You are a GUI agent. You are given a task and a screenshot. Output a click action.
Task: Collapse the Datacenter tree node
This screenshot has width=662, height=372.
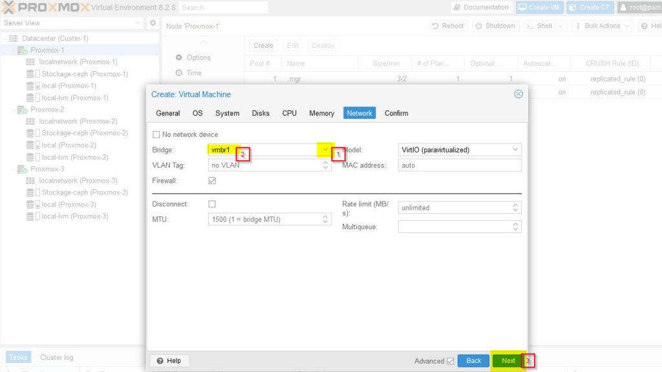[x=5, y=38]
